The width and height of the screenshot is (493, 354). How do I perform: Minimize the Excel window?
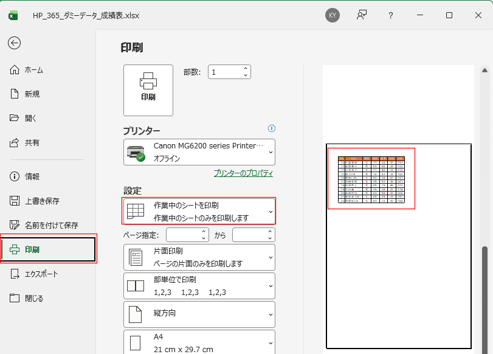pyautogui.click(x=420, y=15)
